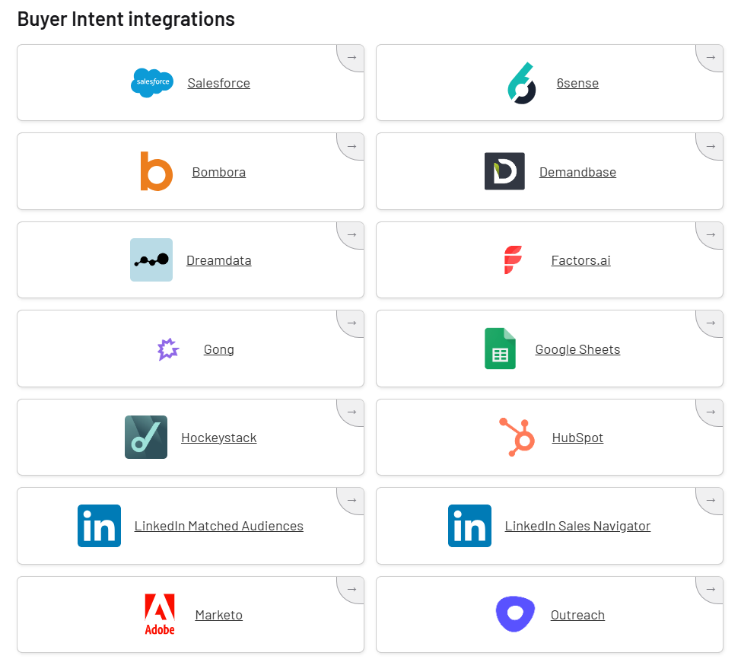Open the 6sense integration link

click(x=577, y=83)
